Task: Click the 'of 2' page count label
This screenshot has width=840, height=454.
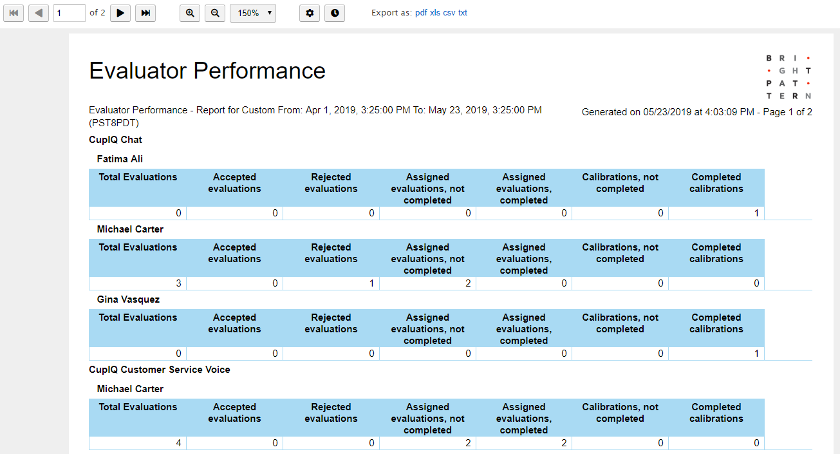Action: [97, 13]
